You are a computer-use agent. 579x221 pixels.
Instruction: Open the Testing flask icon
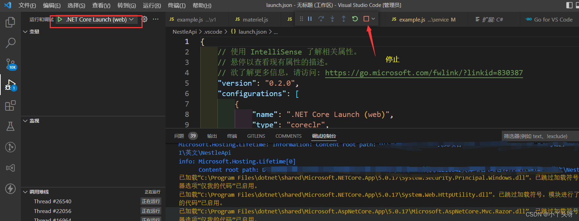pyautogui.click(x=10, y=126)
